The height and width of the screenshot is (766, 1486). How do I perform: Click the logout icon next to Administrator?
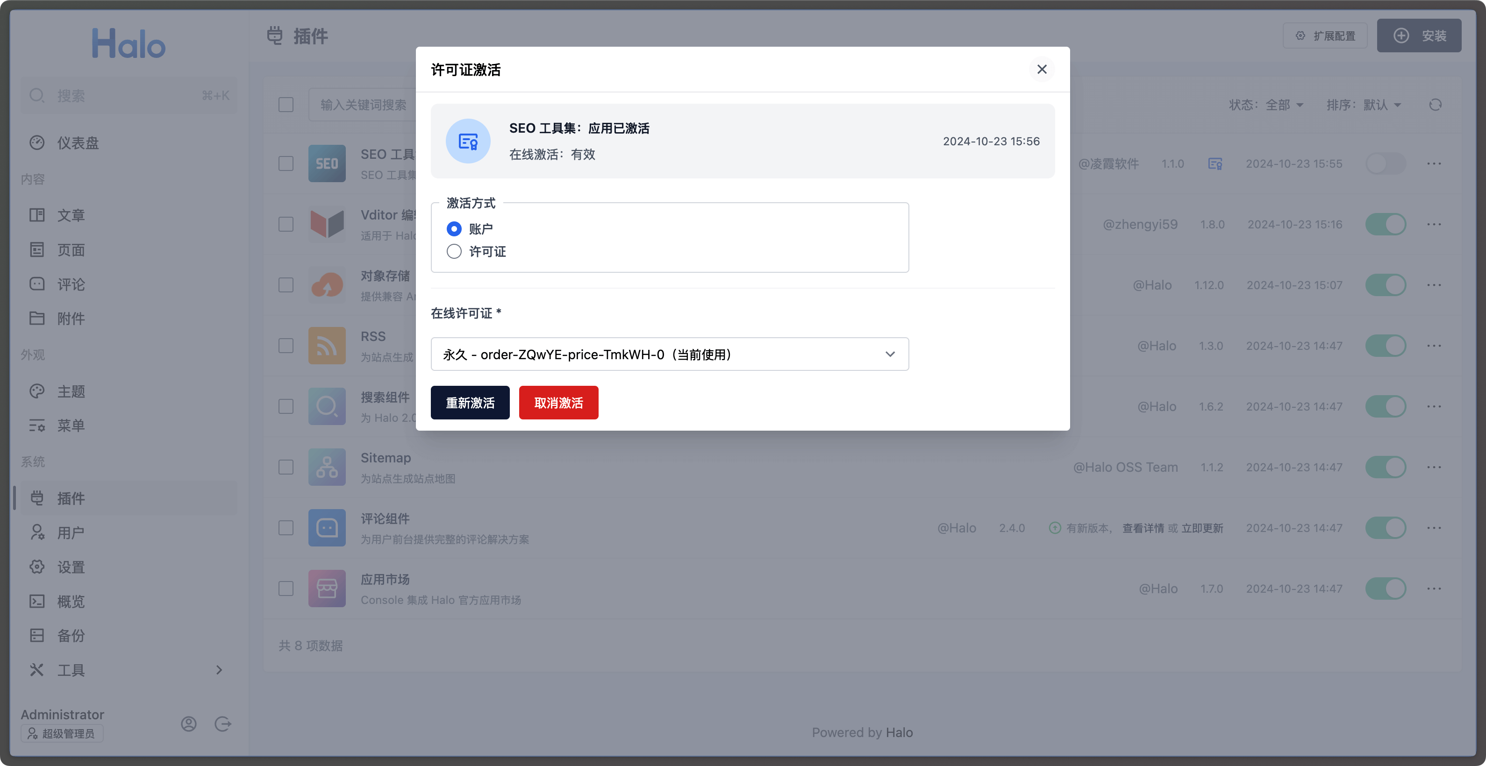[223, 724]
